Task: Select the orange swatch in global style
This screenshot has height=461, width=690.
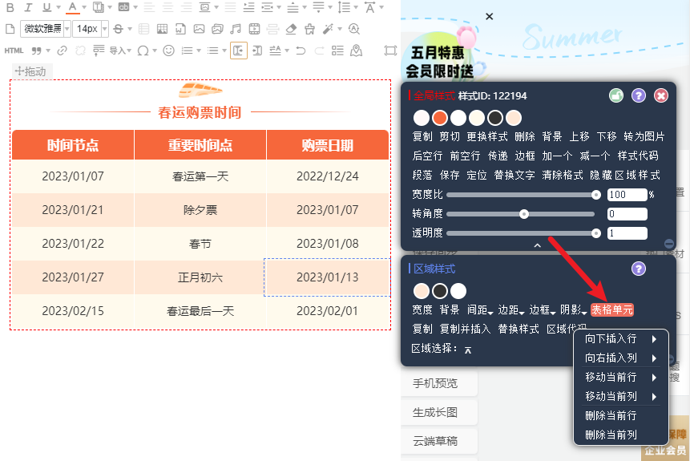Action: (x=440, y=118)
